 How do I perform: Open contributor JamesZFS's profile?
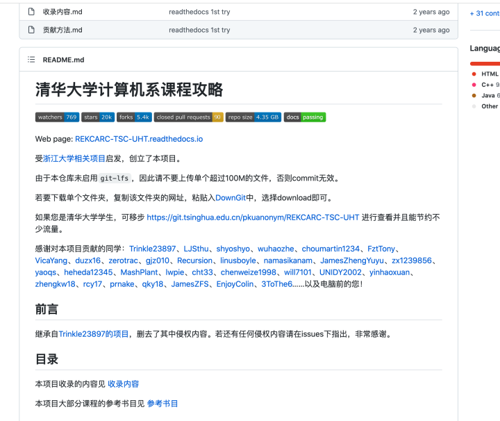point(190,284)
